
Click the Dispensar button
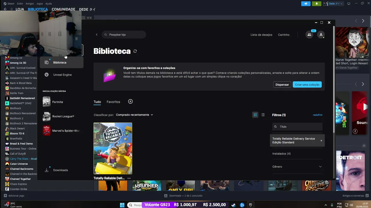282,85
